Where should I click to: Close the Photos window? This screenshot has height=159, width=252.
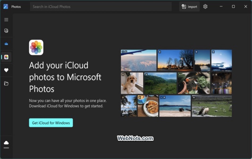(246, 7)
